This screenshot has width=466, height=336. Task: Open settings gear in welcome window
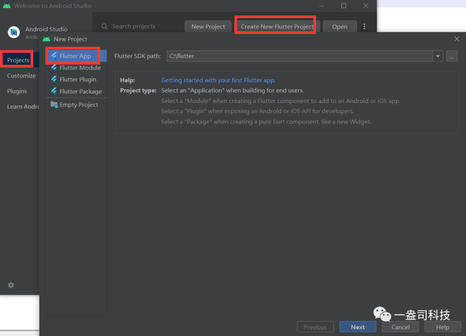coord(11,285)
